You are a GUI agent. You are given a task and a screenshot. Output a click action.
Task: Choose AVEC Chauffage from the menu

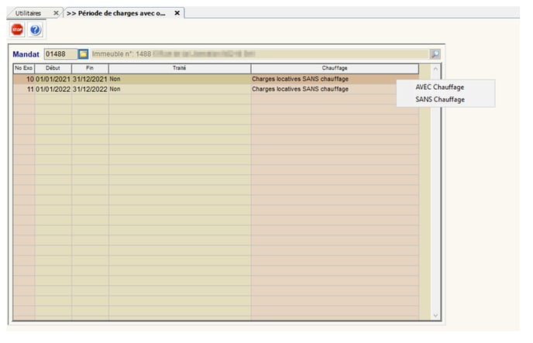click(440, 87)
